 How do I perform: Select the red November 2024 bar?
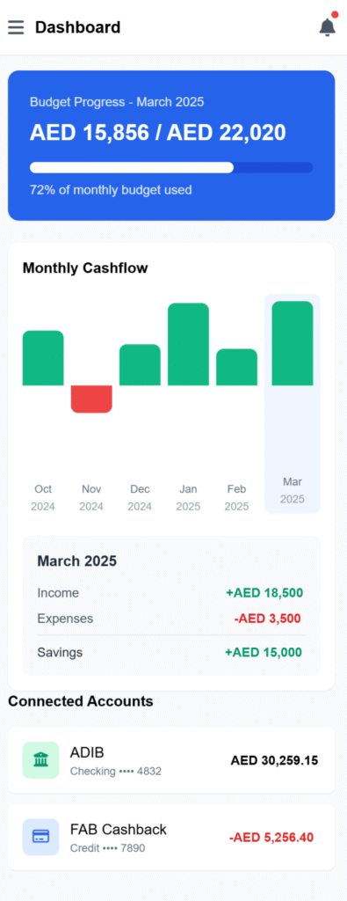[91, 399]
